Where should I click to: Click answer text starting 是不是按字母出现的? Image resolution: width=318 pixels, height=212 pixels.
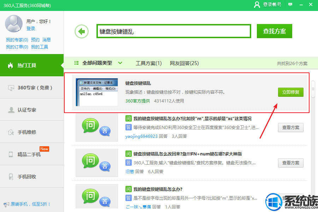pyautogui.click(x=195, y=198)
